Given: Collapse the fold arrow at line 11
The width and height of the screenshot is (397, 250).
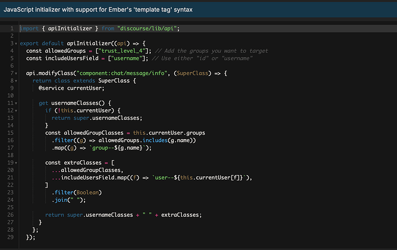Looking at the screenshot, I should pos(16,103).
